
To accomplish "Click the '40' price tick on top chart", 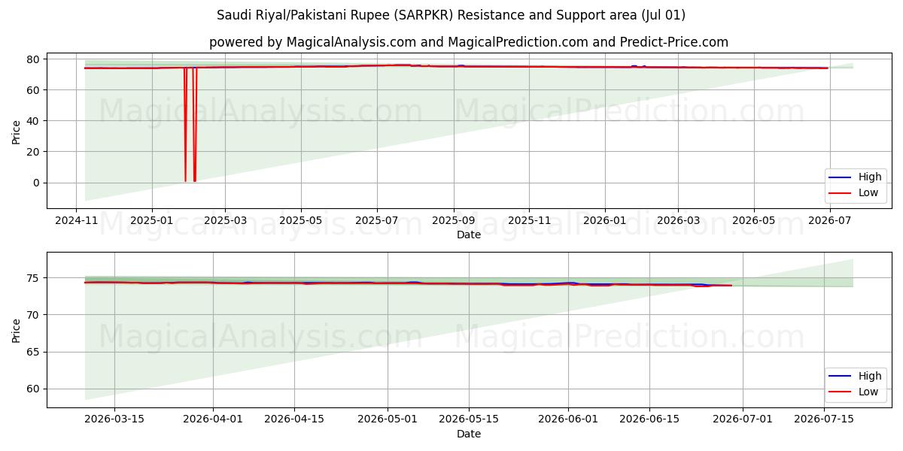I will (x=35, y=120).
